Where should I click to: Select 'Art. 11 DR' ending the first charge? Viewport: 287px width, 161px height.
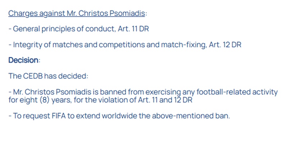coord(133,29)
